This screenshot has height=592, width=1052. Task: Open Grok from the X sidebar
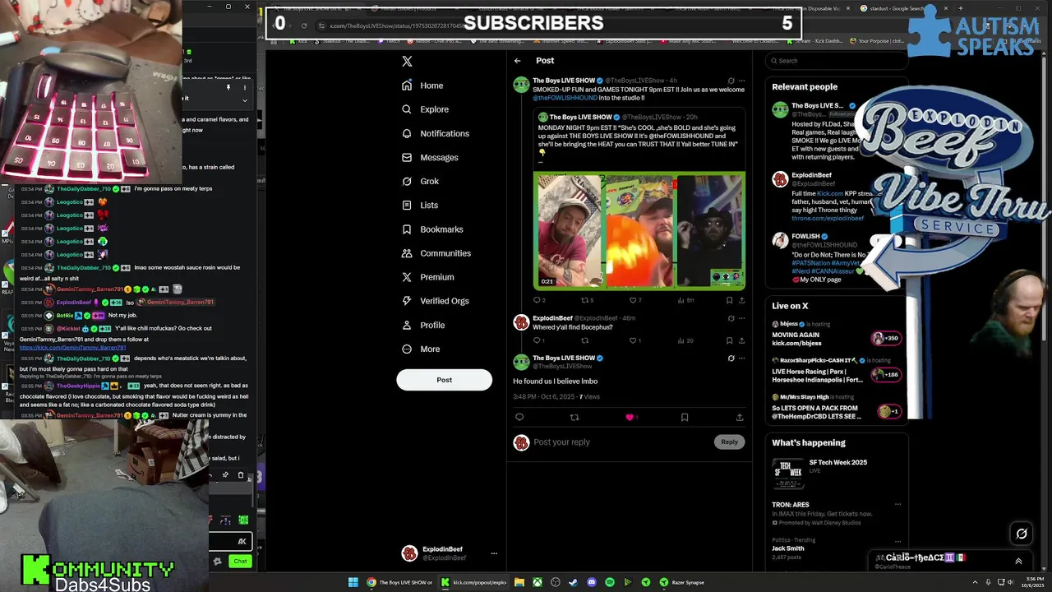click(x=420, y=181)
